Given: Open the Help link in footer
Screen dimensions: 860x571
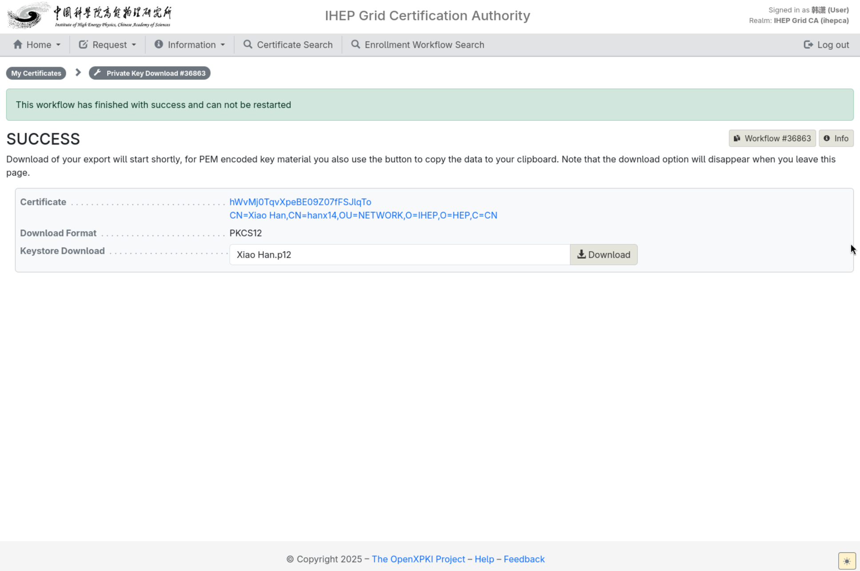Looking at the screenshot, I should [484, 559].
